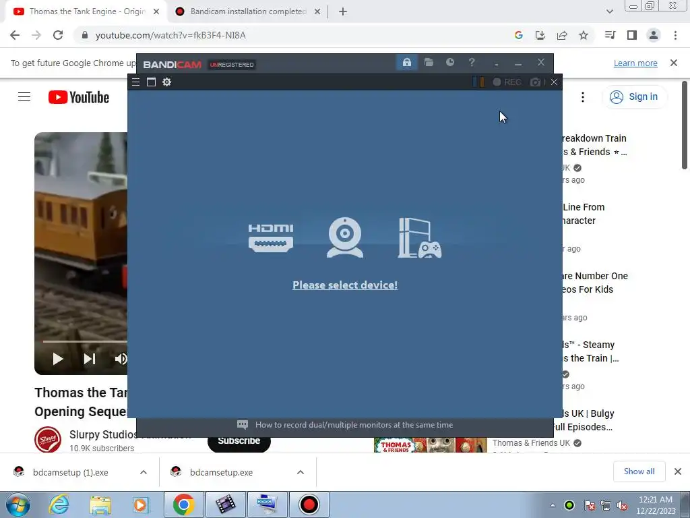This screenshot has height=518, width=690.
Task: Click YouTube Sign in button
Action: (x=635, y=97)
